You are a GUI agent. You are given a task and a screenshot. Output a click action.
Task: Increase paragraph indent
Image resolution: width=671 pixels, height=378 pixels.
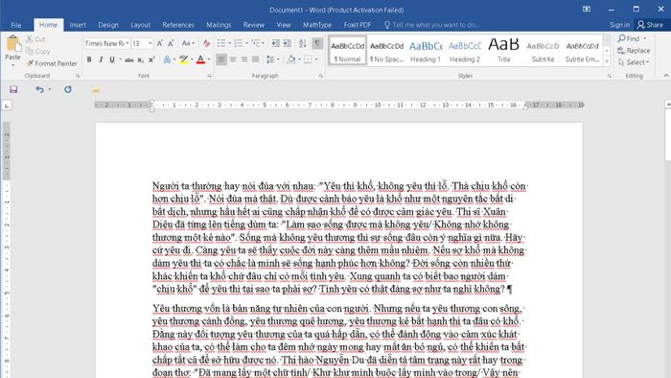(288, 43)
